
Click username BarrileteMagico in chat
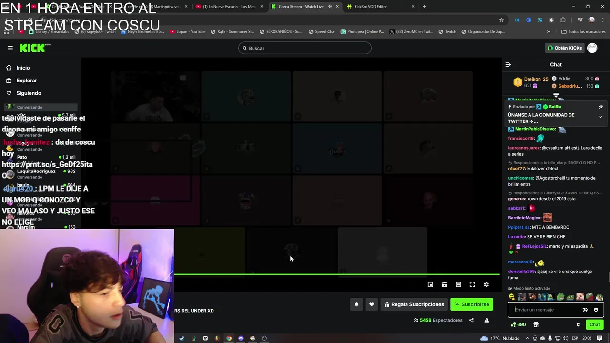[524, 218]
